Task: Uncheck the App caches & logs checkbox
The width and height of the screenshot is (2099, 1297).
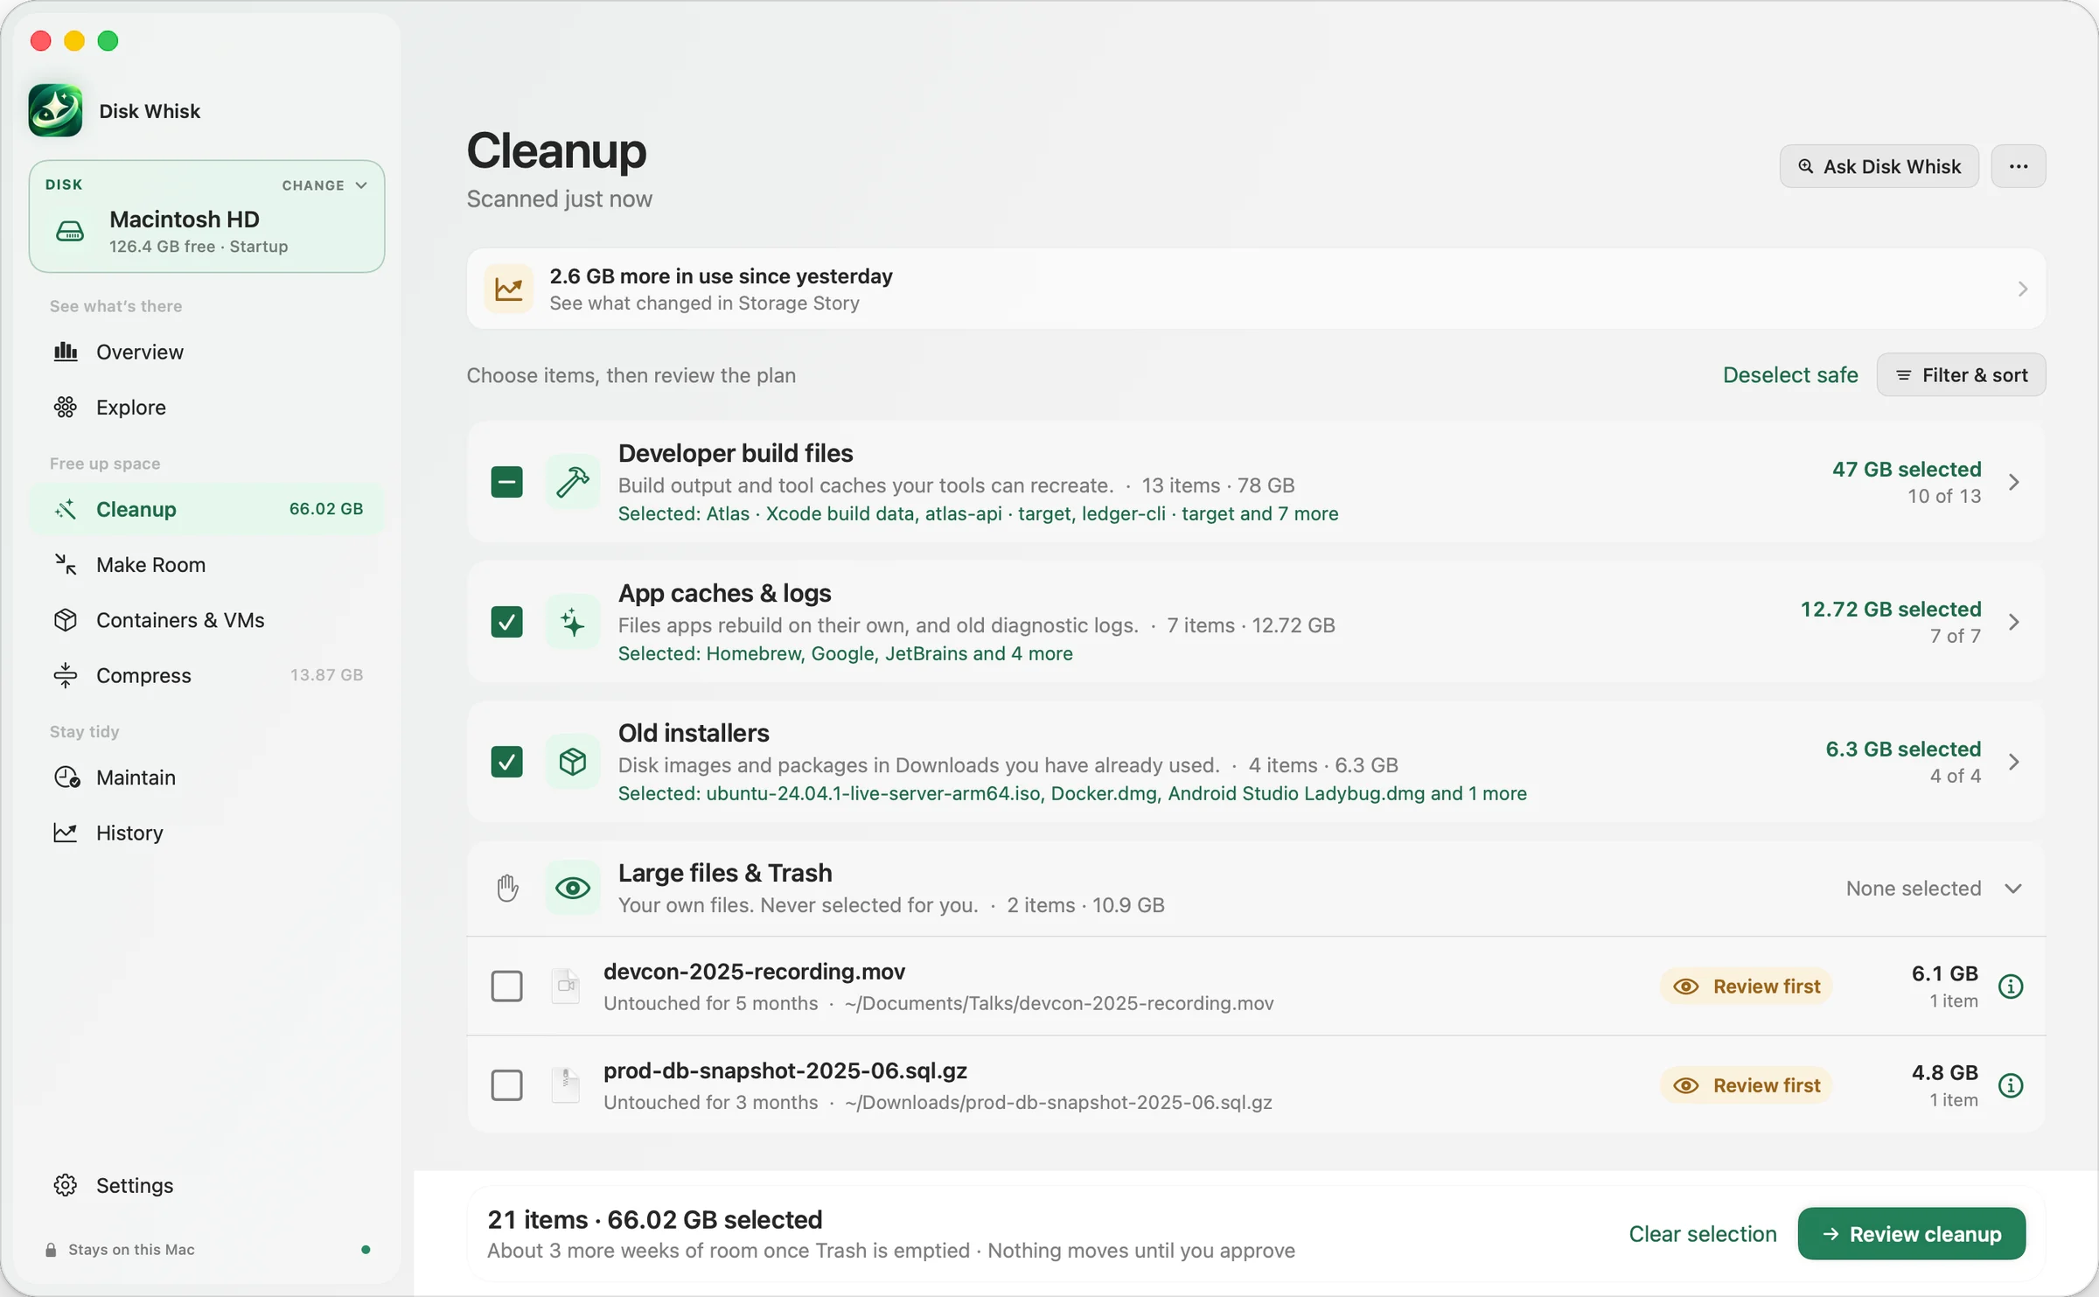Action: pyautogui.click(x=507, y=622)
